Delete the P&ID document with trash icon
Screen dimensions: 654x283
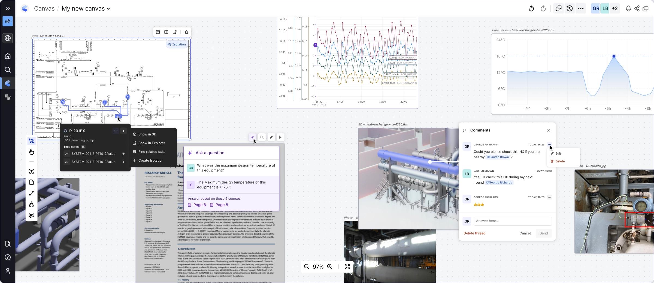point(186,32)
